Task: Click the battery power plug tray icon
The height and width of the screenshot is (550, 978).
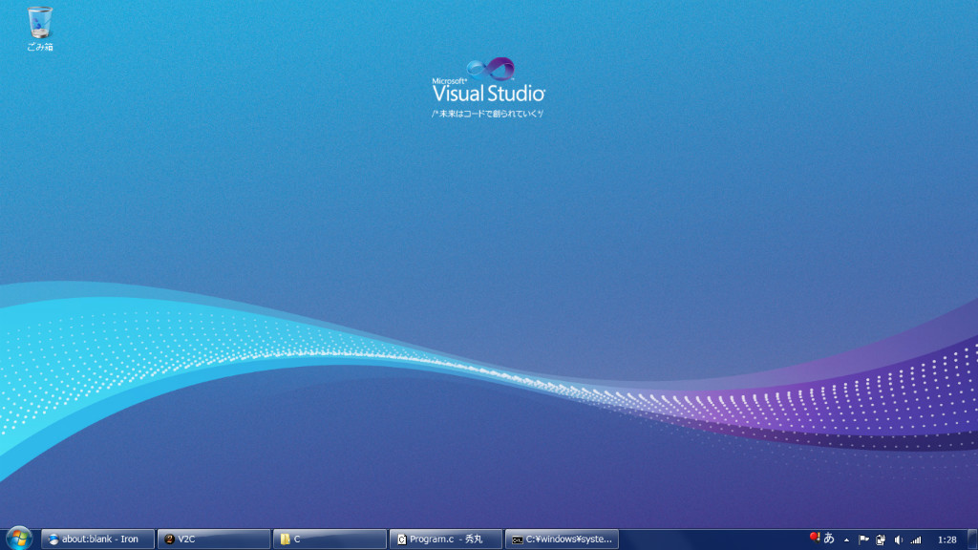Action: (x=881, y=540)
